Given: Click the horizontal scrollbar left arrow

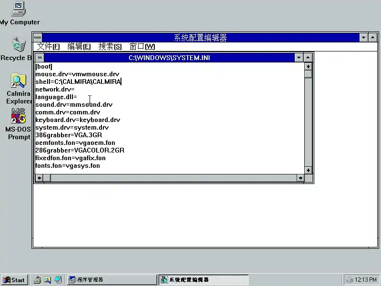Looking at the screenshot, I should click(x=40, y=178).
